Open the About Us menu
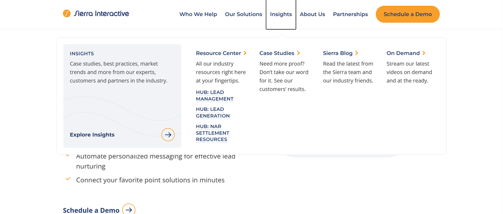The height and width of the screenshot is (214, 503). [x=312, y=14]
